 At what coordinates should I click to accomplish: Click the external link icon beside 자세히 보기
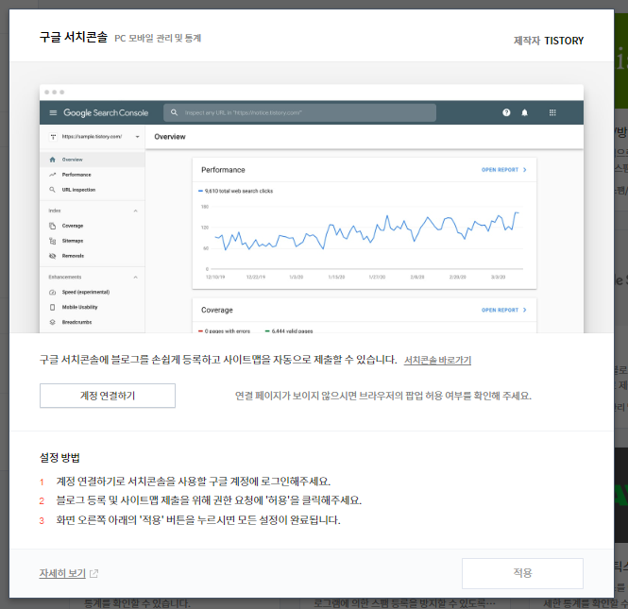(93, 574)
